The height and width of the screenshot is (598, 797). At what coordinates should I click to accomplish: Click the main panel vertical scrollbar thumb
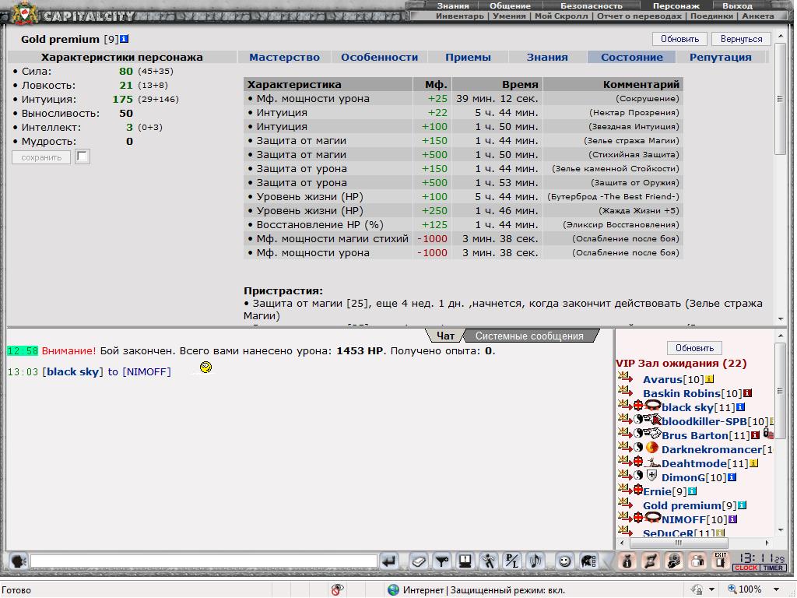point(780,99)
